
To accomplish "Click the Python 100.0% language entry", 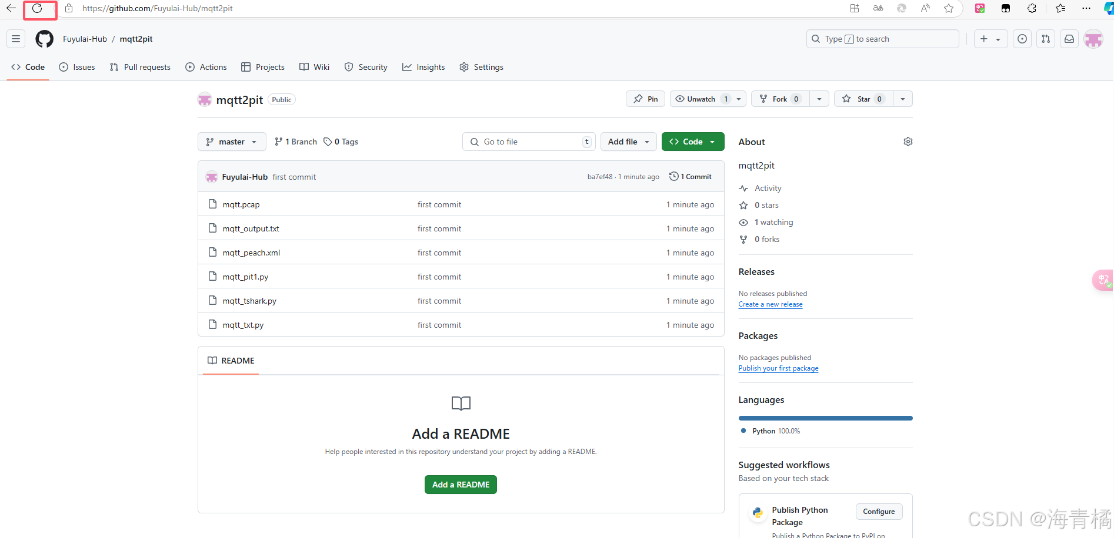I will click(x=771, y=431).
